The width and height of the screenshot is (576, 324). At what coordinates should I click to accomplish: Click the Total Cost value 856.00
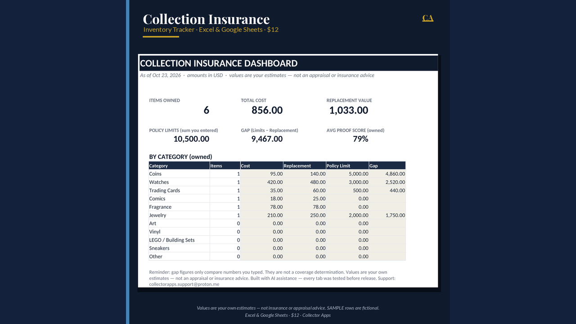(267, 110)
